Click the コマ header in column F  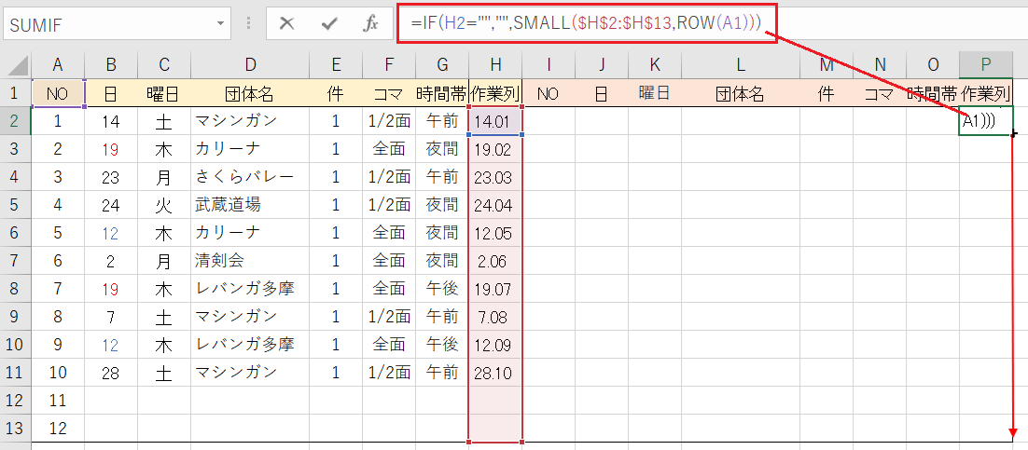(389, 93)
